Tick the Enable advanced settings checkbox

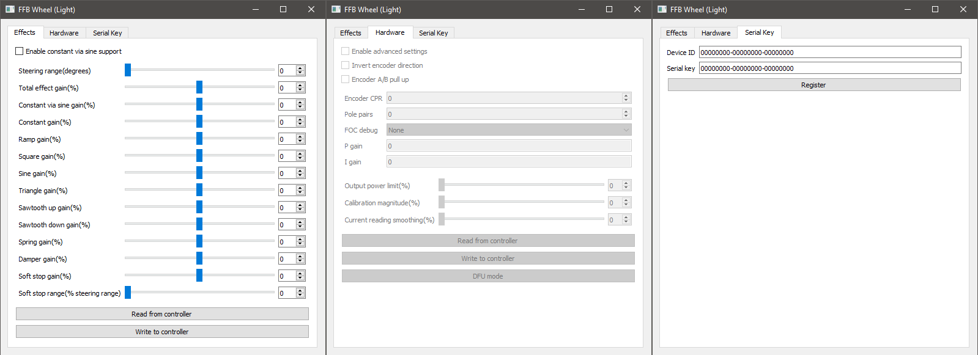[346, 51]
